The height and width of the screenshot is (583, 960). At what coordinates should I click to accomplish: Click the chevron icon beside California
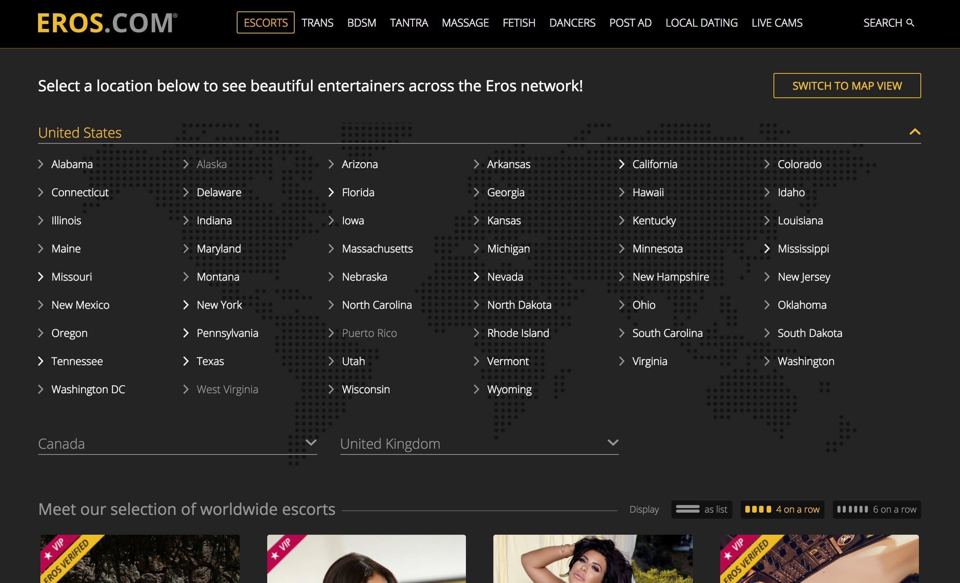[622, 164]
